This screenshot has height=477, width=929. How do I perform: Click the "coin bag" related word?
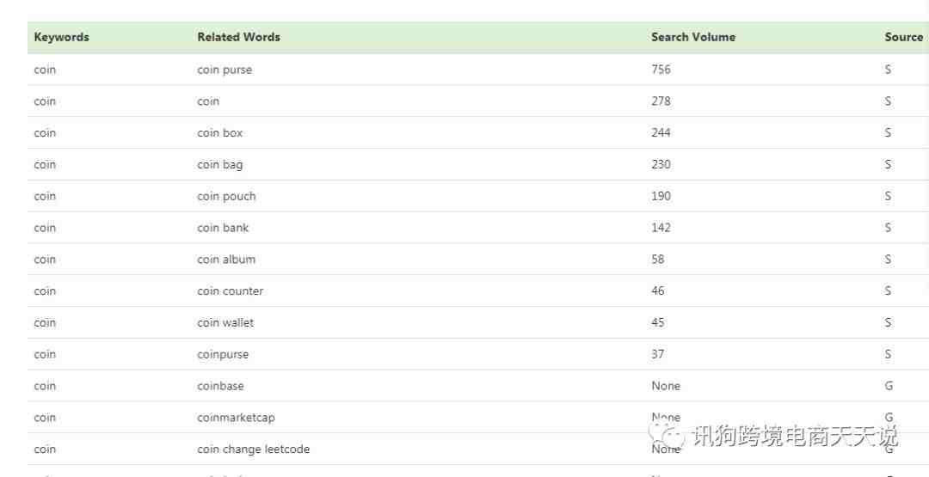tap(219, 165)
